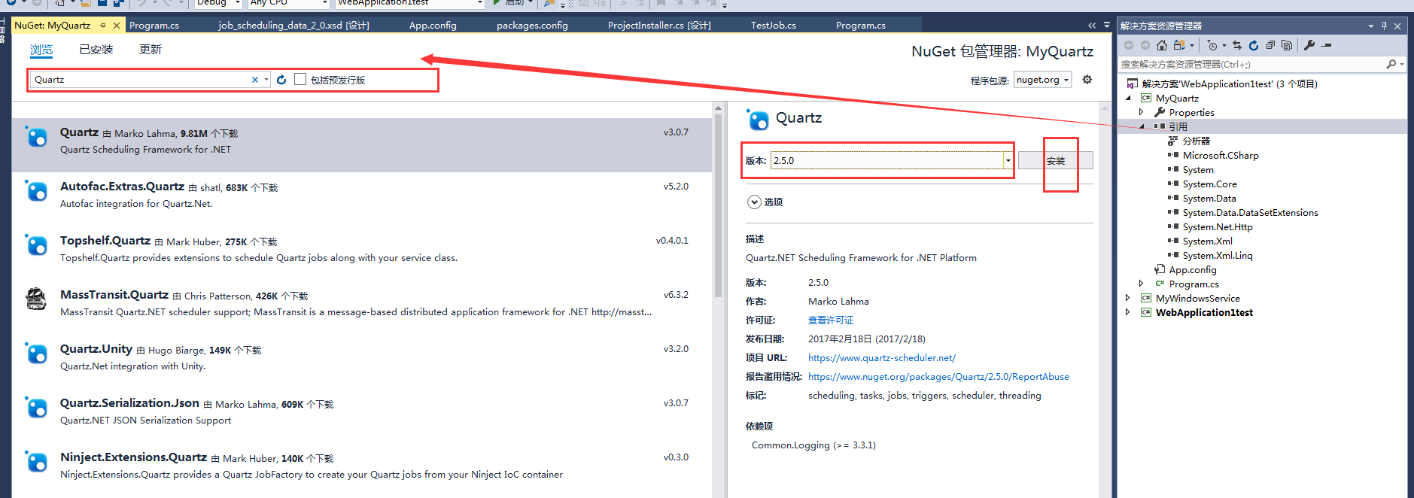Viewport: 1414px width, 498px height.
Task: Enable the include prerelease checkbox
Action: click(300, 80)
